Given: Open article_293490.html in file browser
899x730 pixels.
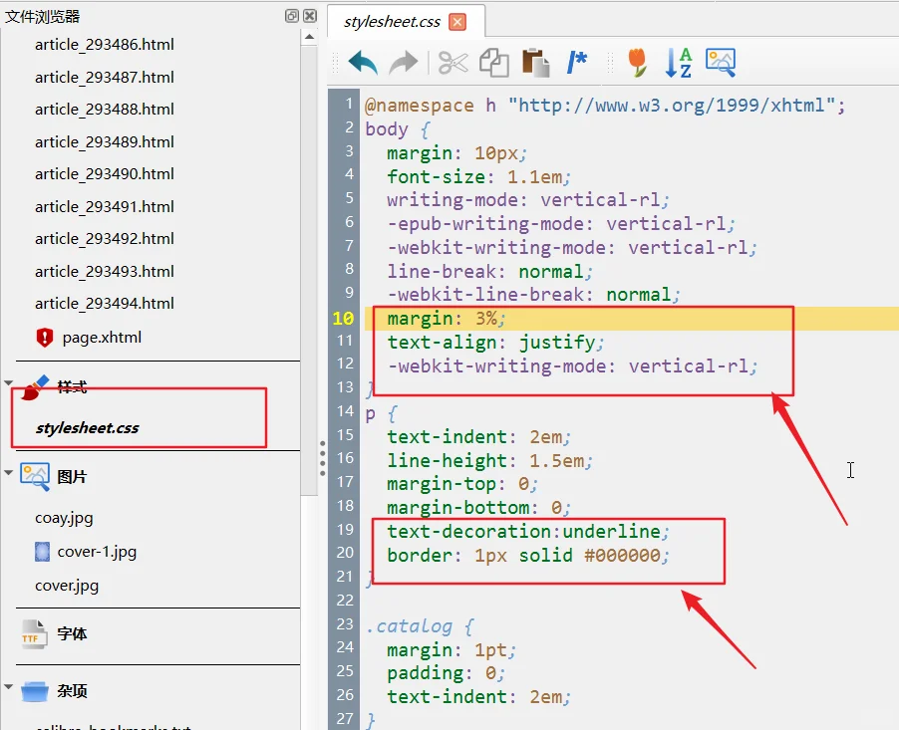Looking at the screenshot, I should click(x=105, y=173).
